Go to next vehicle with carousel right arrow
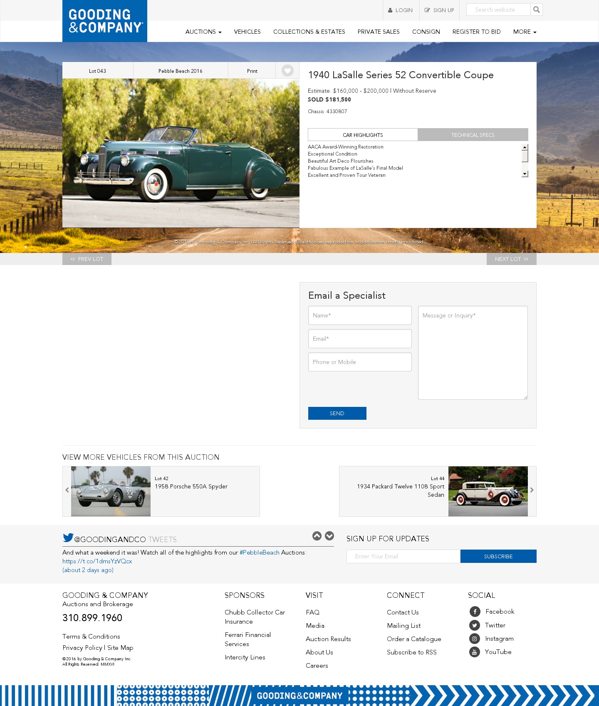The height and width of the screenshot is (706, 599). pos(532,490)
